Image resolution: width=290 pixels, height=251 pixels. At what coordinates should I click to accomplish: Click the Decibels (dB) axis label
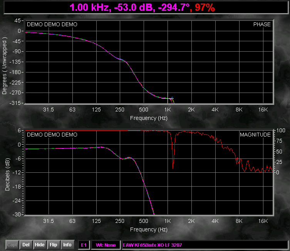pyautogui.click(x=7, y=174)
